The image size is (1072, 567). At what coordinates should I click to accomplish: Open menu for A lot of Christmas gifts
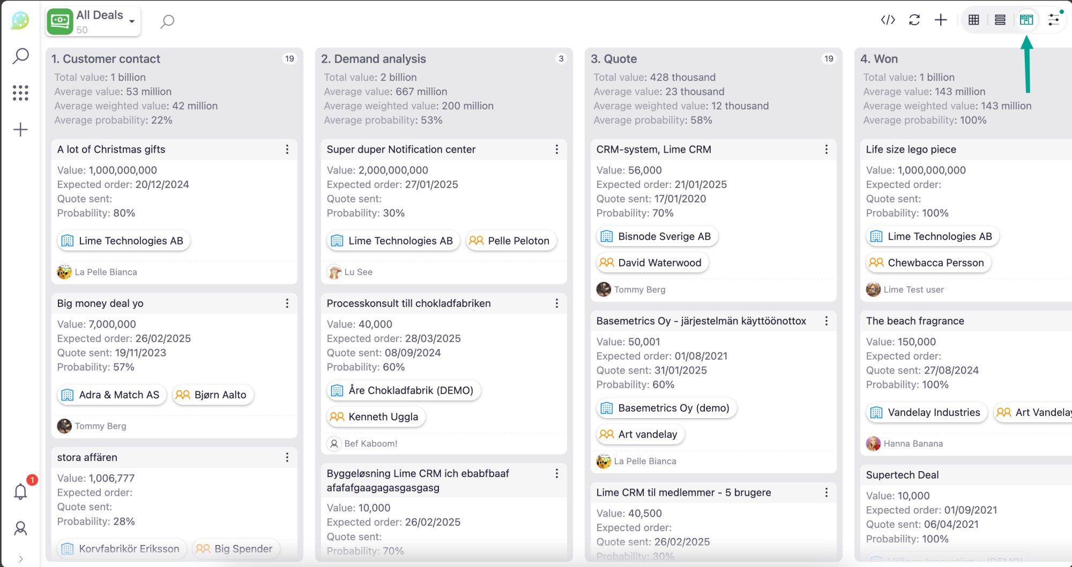(x=287, y=149)
